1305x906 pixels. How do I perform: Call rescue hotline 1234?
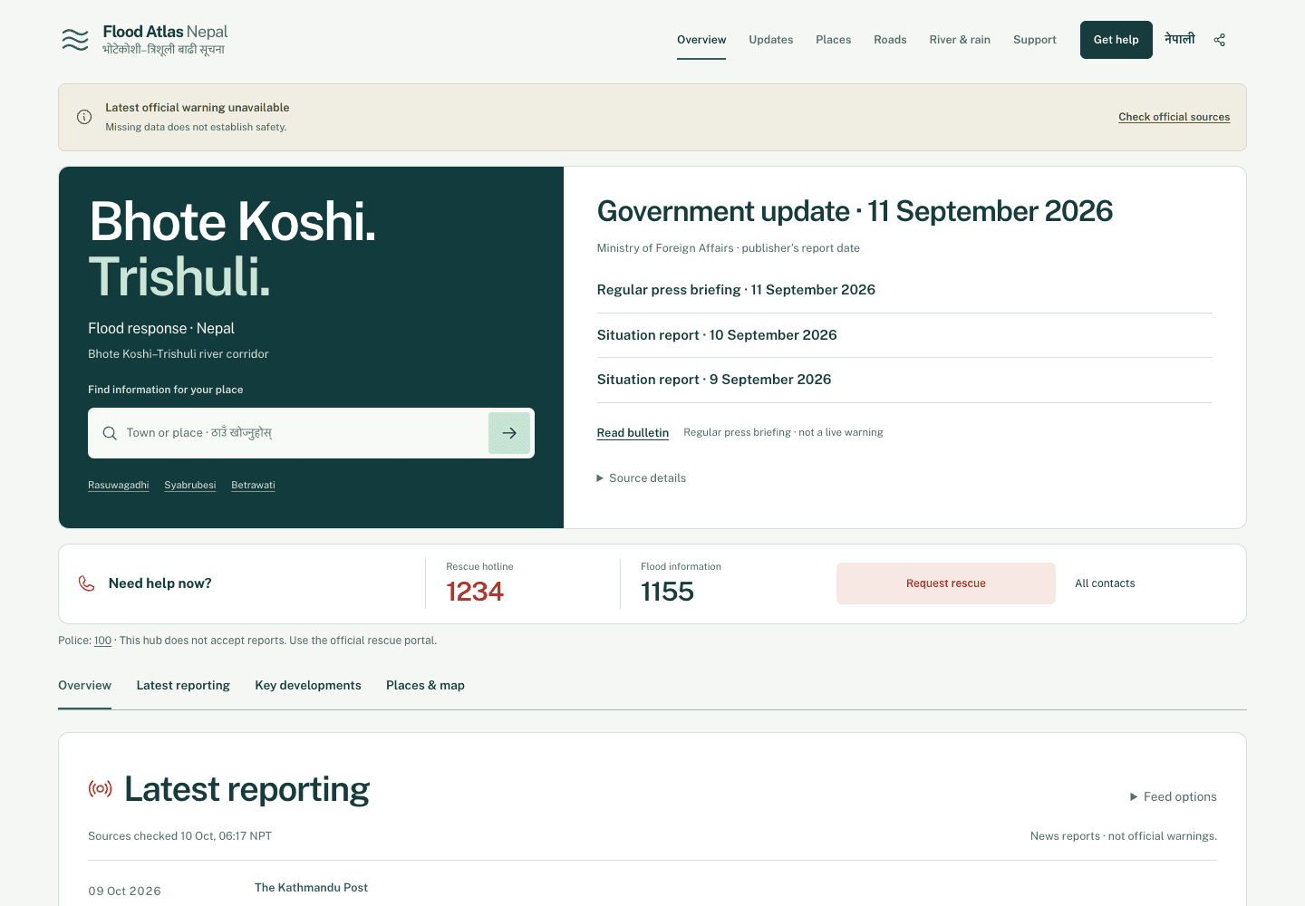coord(475,592)
